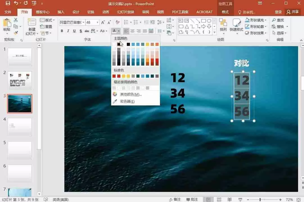
Task: Choose Other Colors (其他颜色) menu entry
Action: (130, 94)
